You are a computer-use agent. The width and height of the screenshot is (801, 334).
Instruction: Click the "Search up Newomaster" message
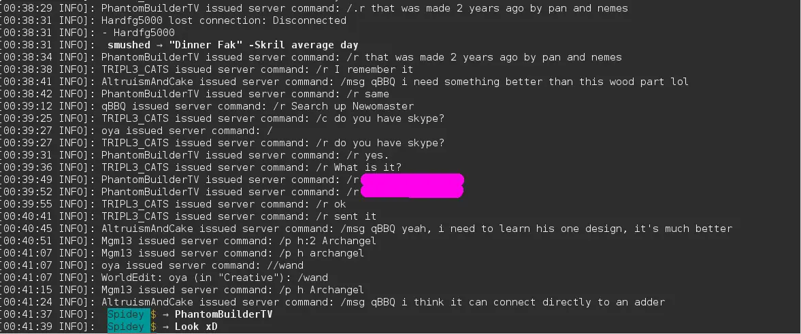(352, 106)
